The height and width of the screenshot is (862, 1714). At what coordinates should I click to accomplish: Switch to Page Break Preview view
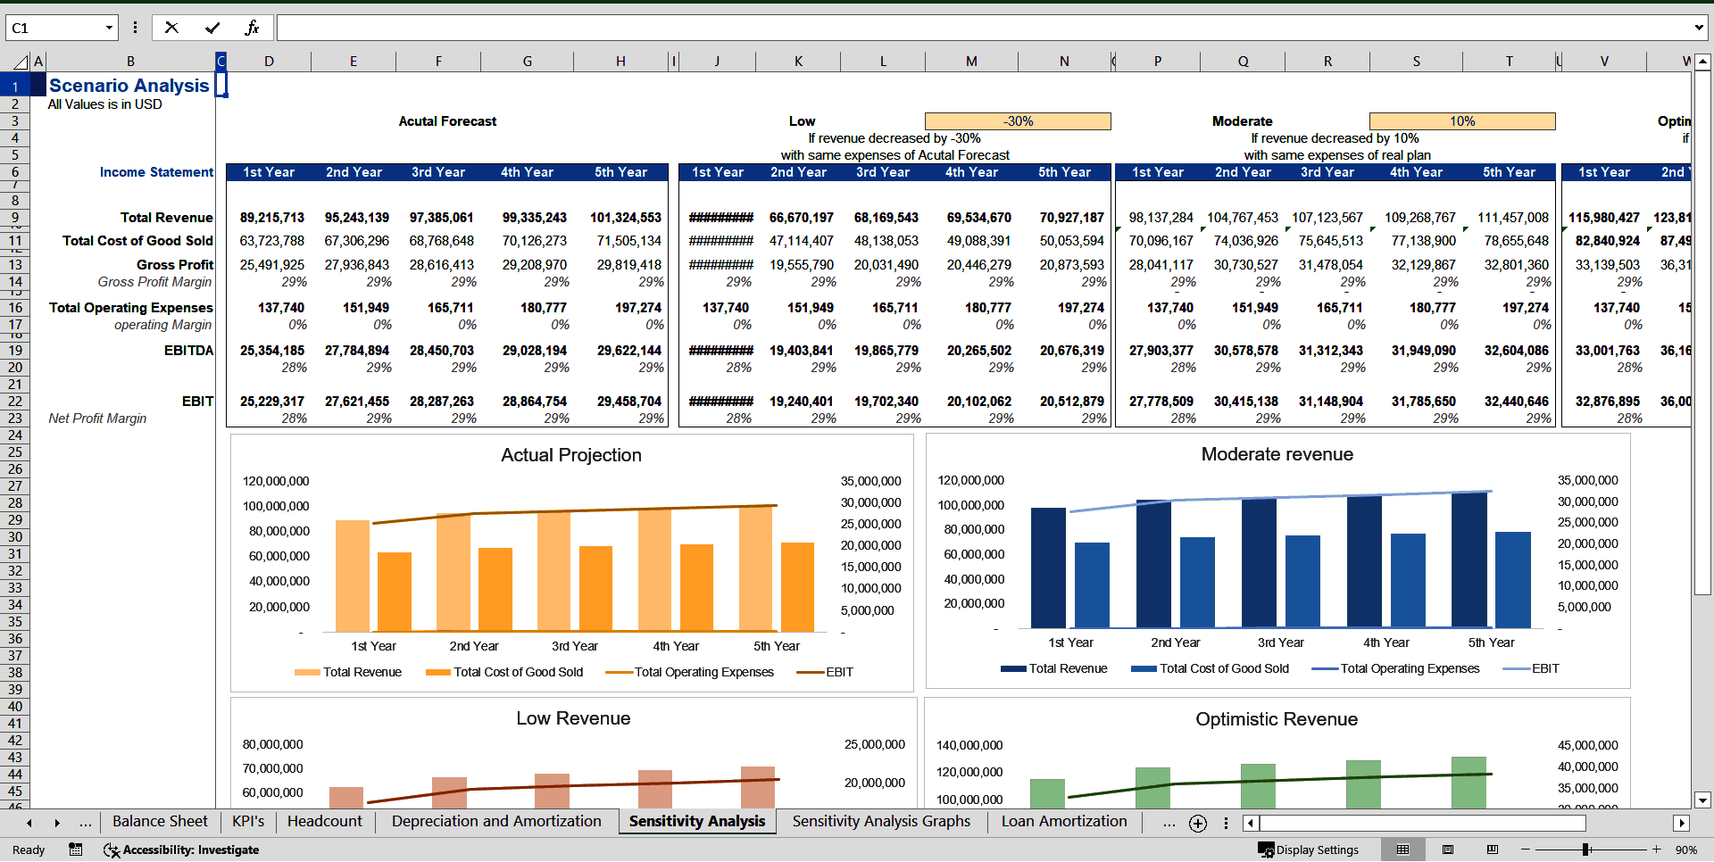tap(1491, 850)
